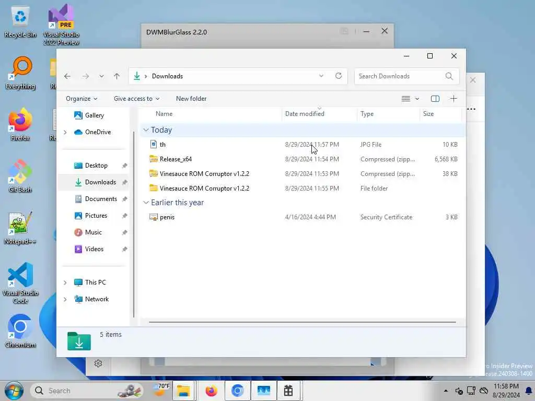Open Firefox from the taskbar
Screen dimensions: 535x401
pyautogui.click(x=211, y=391)
